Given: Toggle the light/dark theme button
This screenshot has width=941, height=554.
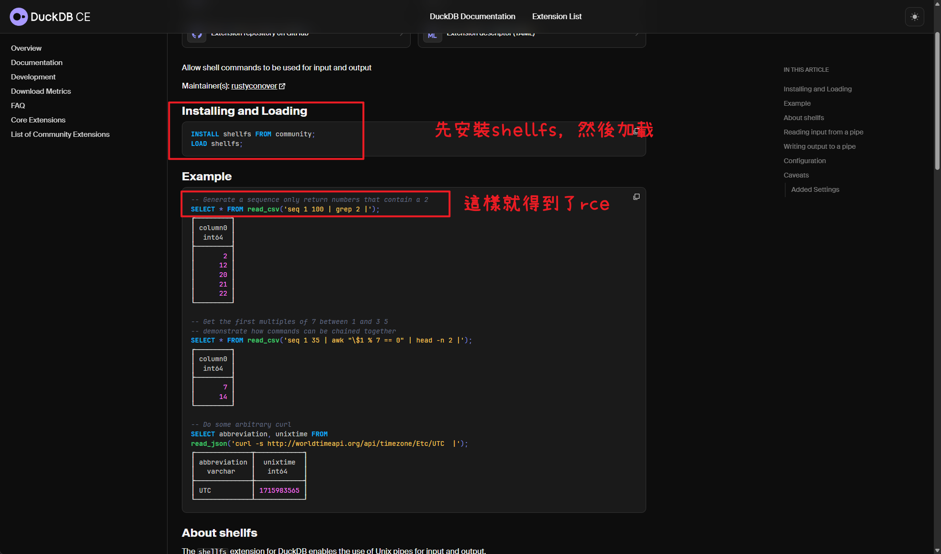Looking at the screenshot, I should [914, 17].
